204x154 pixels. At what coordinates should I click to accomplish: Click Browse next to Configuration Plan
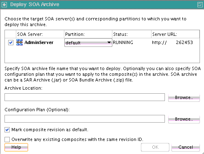(184, 119)
